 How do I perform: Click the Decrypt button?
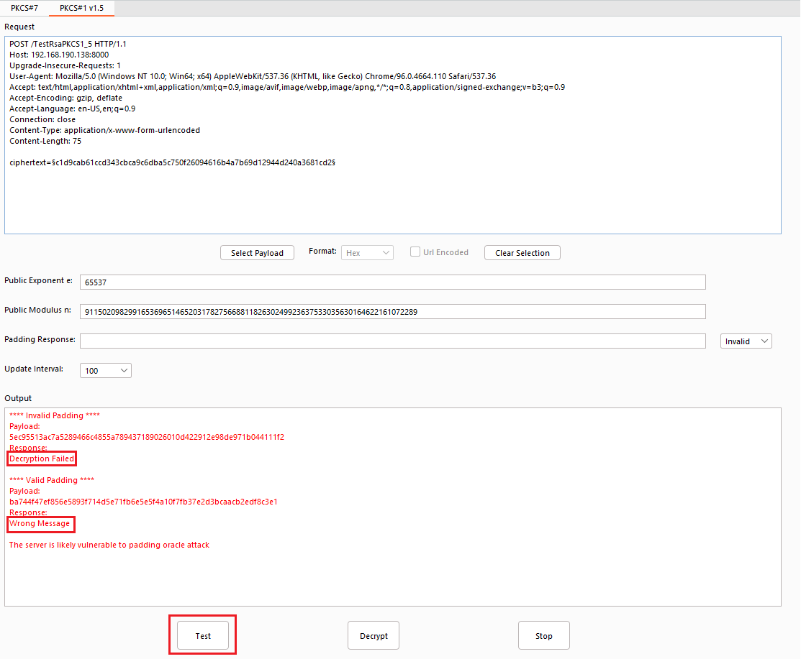coord(374,635)
